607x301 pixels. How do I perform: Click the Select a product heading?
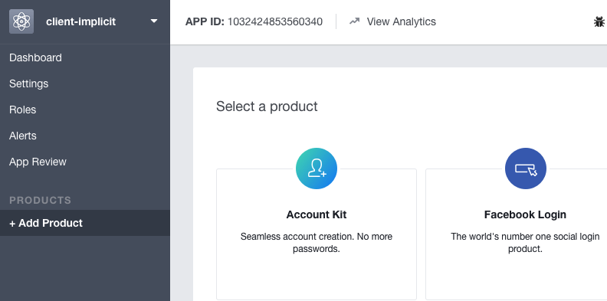point(267,106)
